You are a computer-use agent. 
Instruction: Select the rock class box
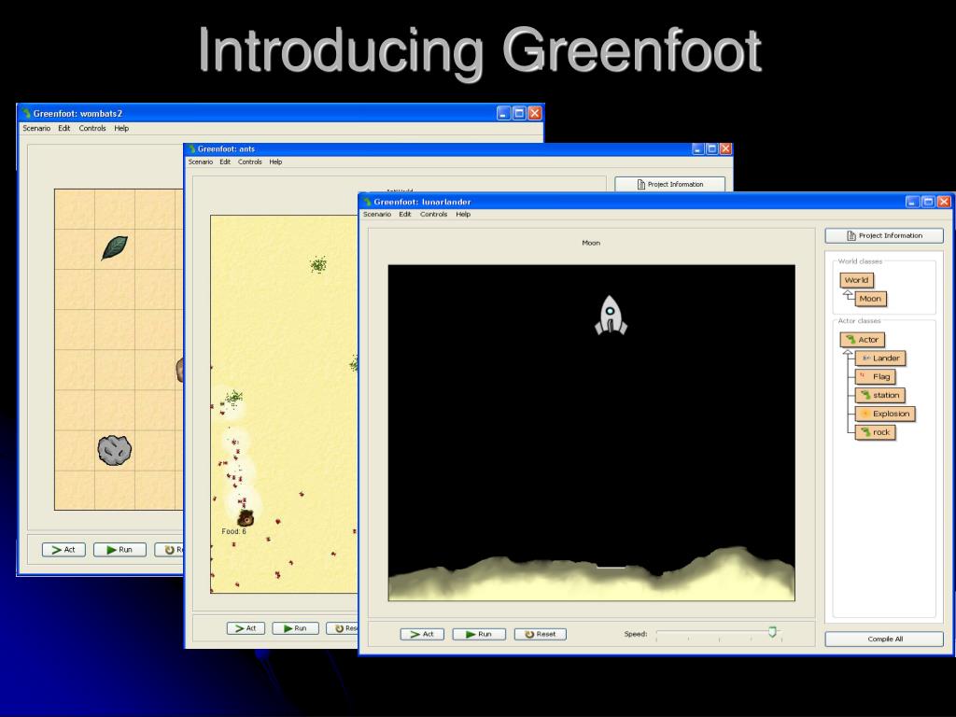pyautogui.click(x=875, y=432)
